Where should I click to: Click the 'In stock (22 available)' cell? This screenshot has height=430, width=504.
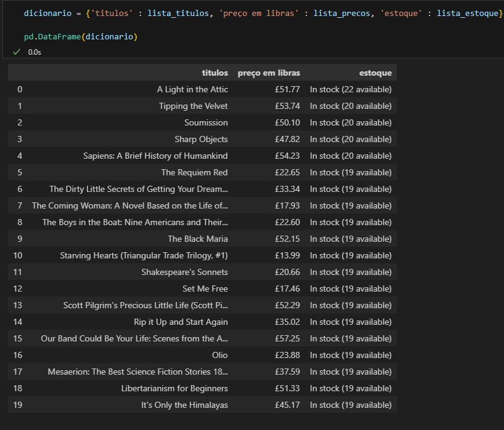click(x=351, y=89)
